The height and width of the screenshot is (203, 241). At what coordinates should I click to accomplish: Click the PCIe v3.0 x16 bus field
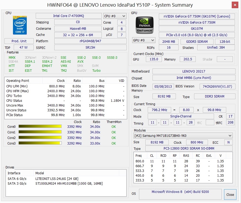(197, 35)
